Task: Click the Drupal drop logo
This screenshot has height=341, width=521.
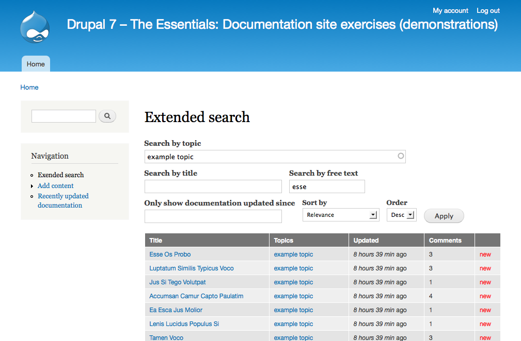Action: (35, 27)
